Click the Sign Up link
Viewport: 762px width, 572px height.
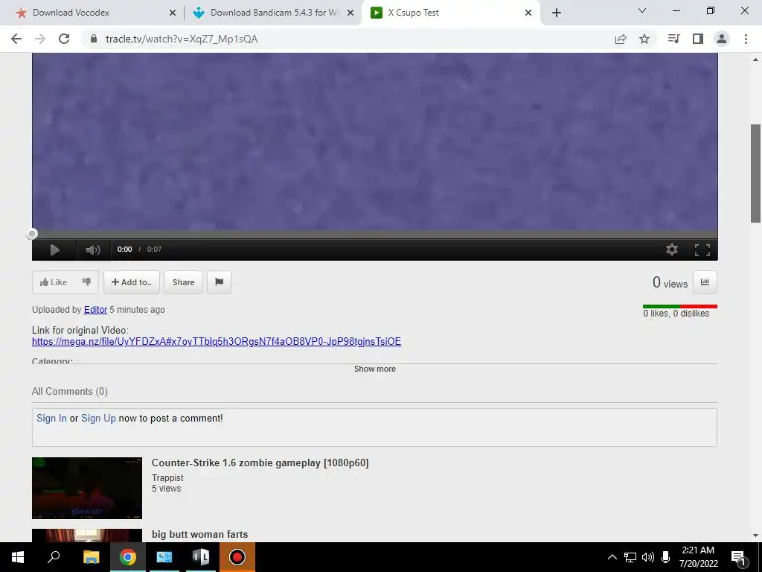(99, 419)
